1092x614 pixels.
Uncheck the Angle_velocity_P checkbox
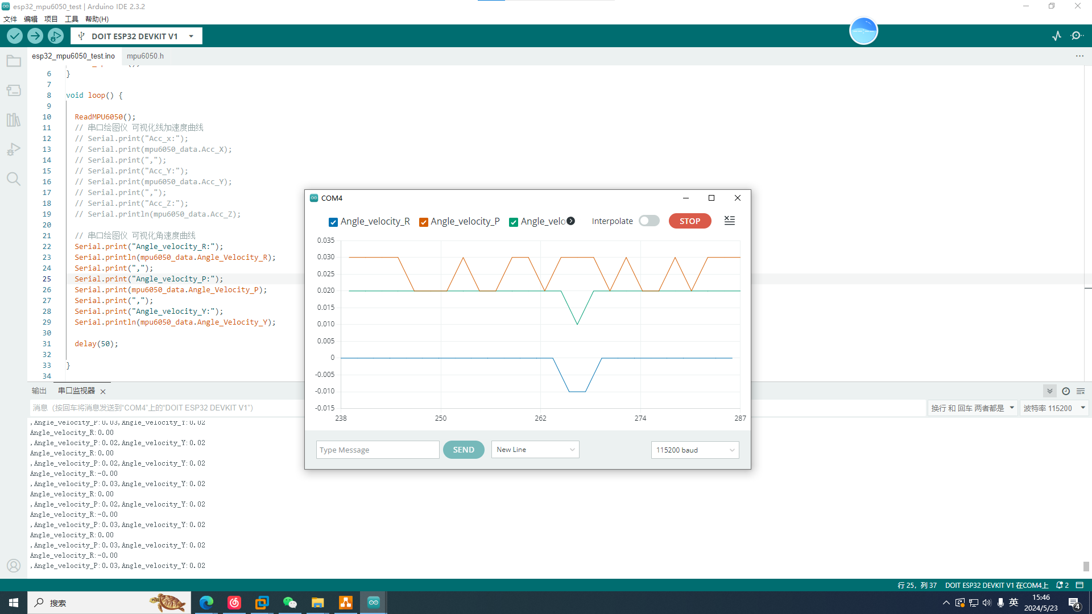point(424,222)
